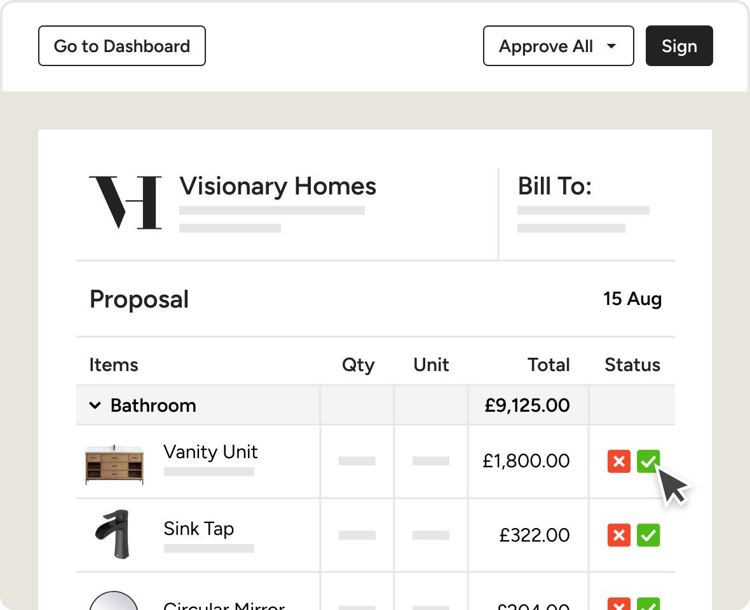Approve the Vanity Unit with green checkmark
Image resolution: width=750 pixels, height=610 pixels.
(648, 461)
